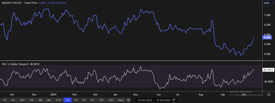Click the 40.0000 RSI axis label
Screen dimensions: 275x103
tap(269, 82)
